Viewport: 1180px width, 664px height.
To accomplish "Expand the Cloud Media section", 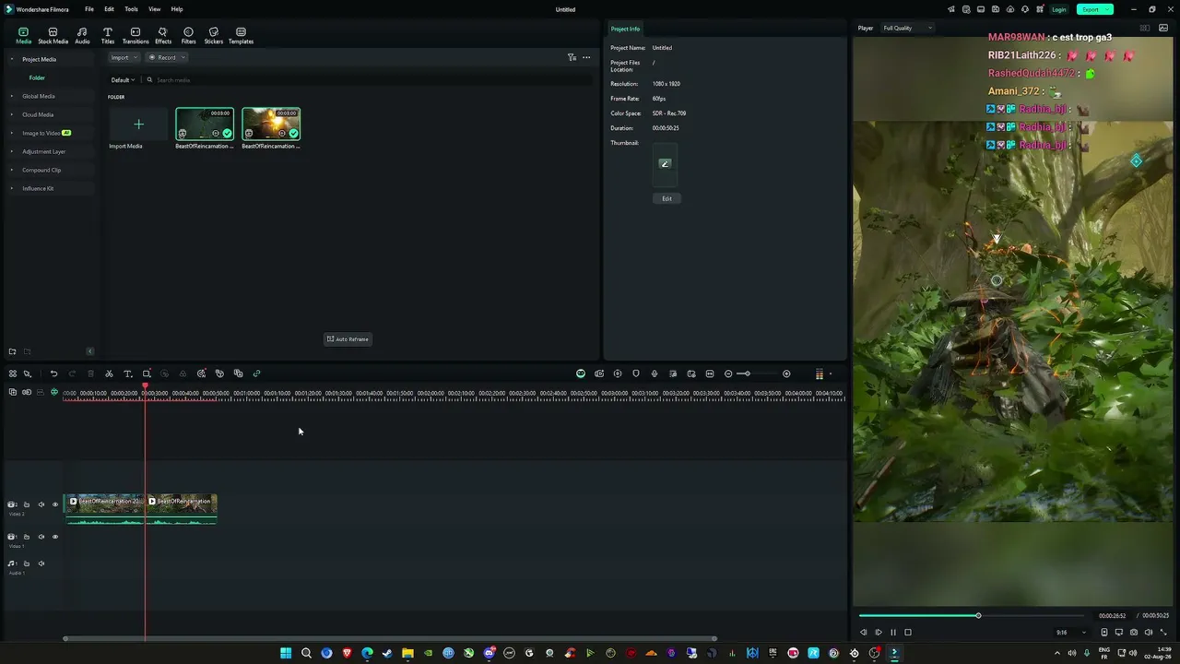I will [x=12, y=114].
